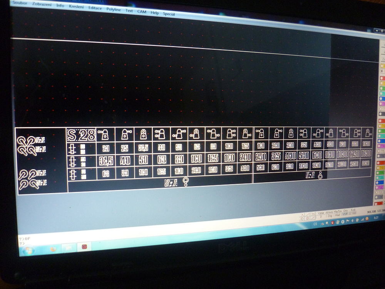Select the circle quadrant snap icon
Screen dimensions: 385x289
302,219
